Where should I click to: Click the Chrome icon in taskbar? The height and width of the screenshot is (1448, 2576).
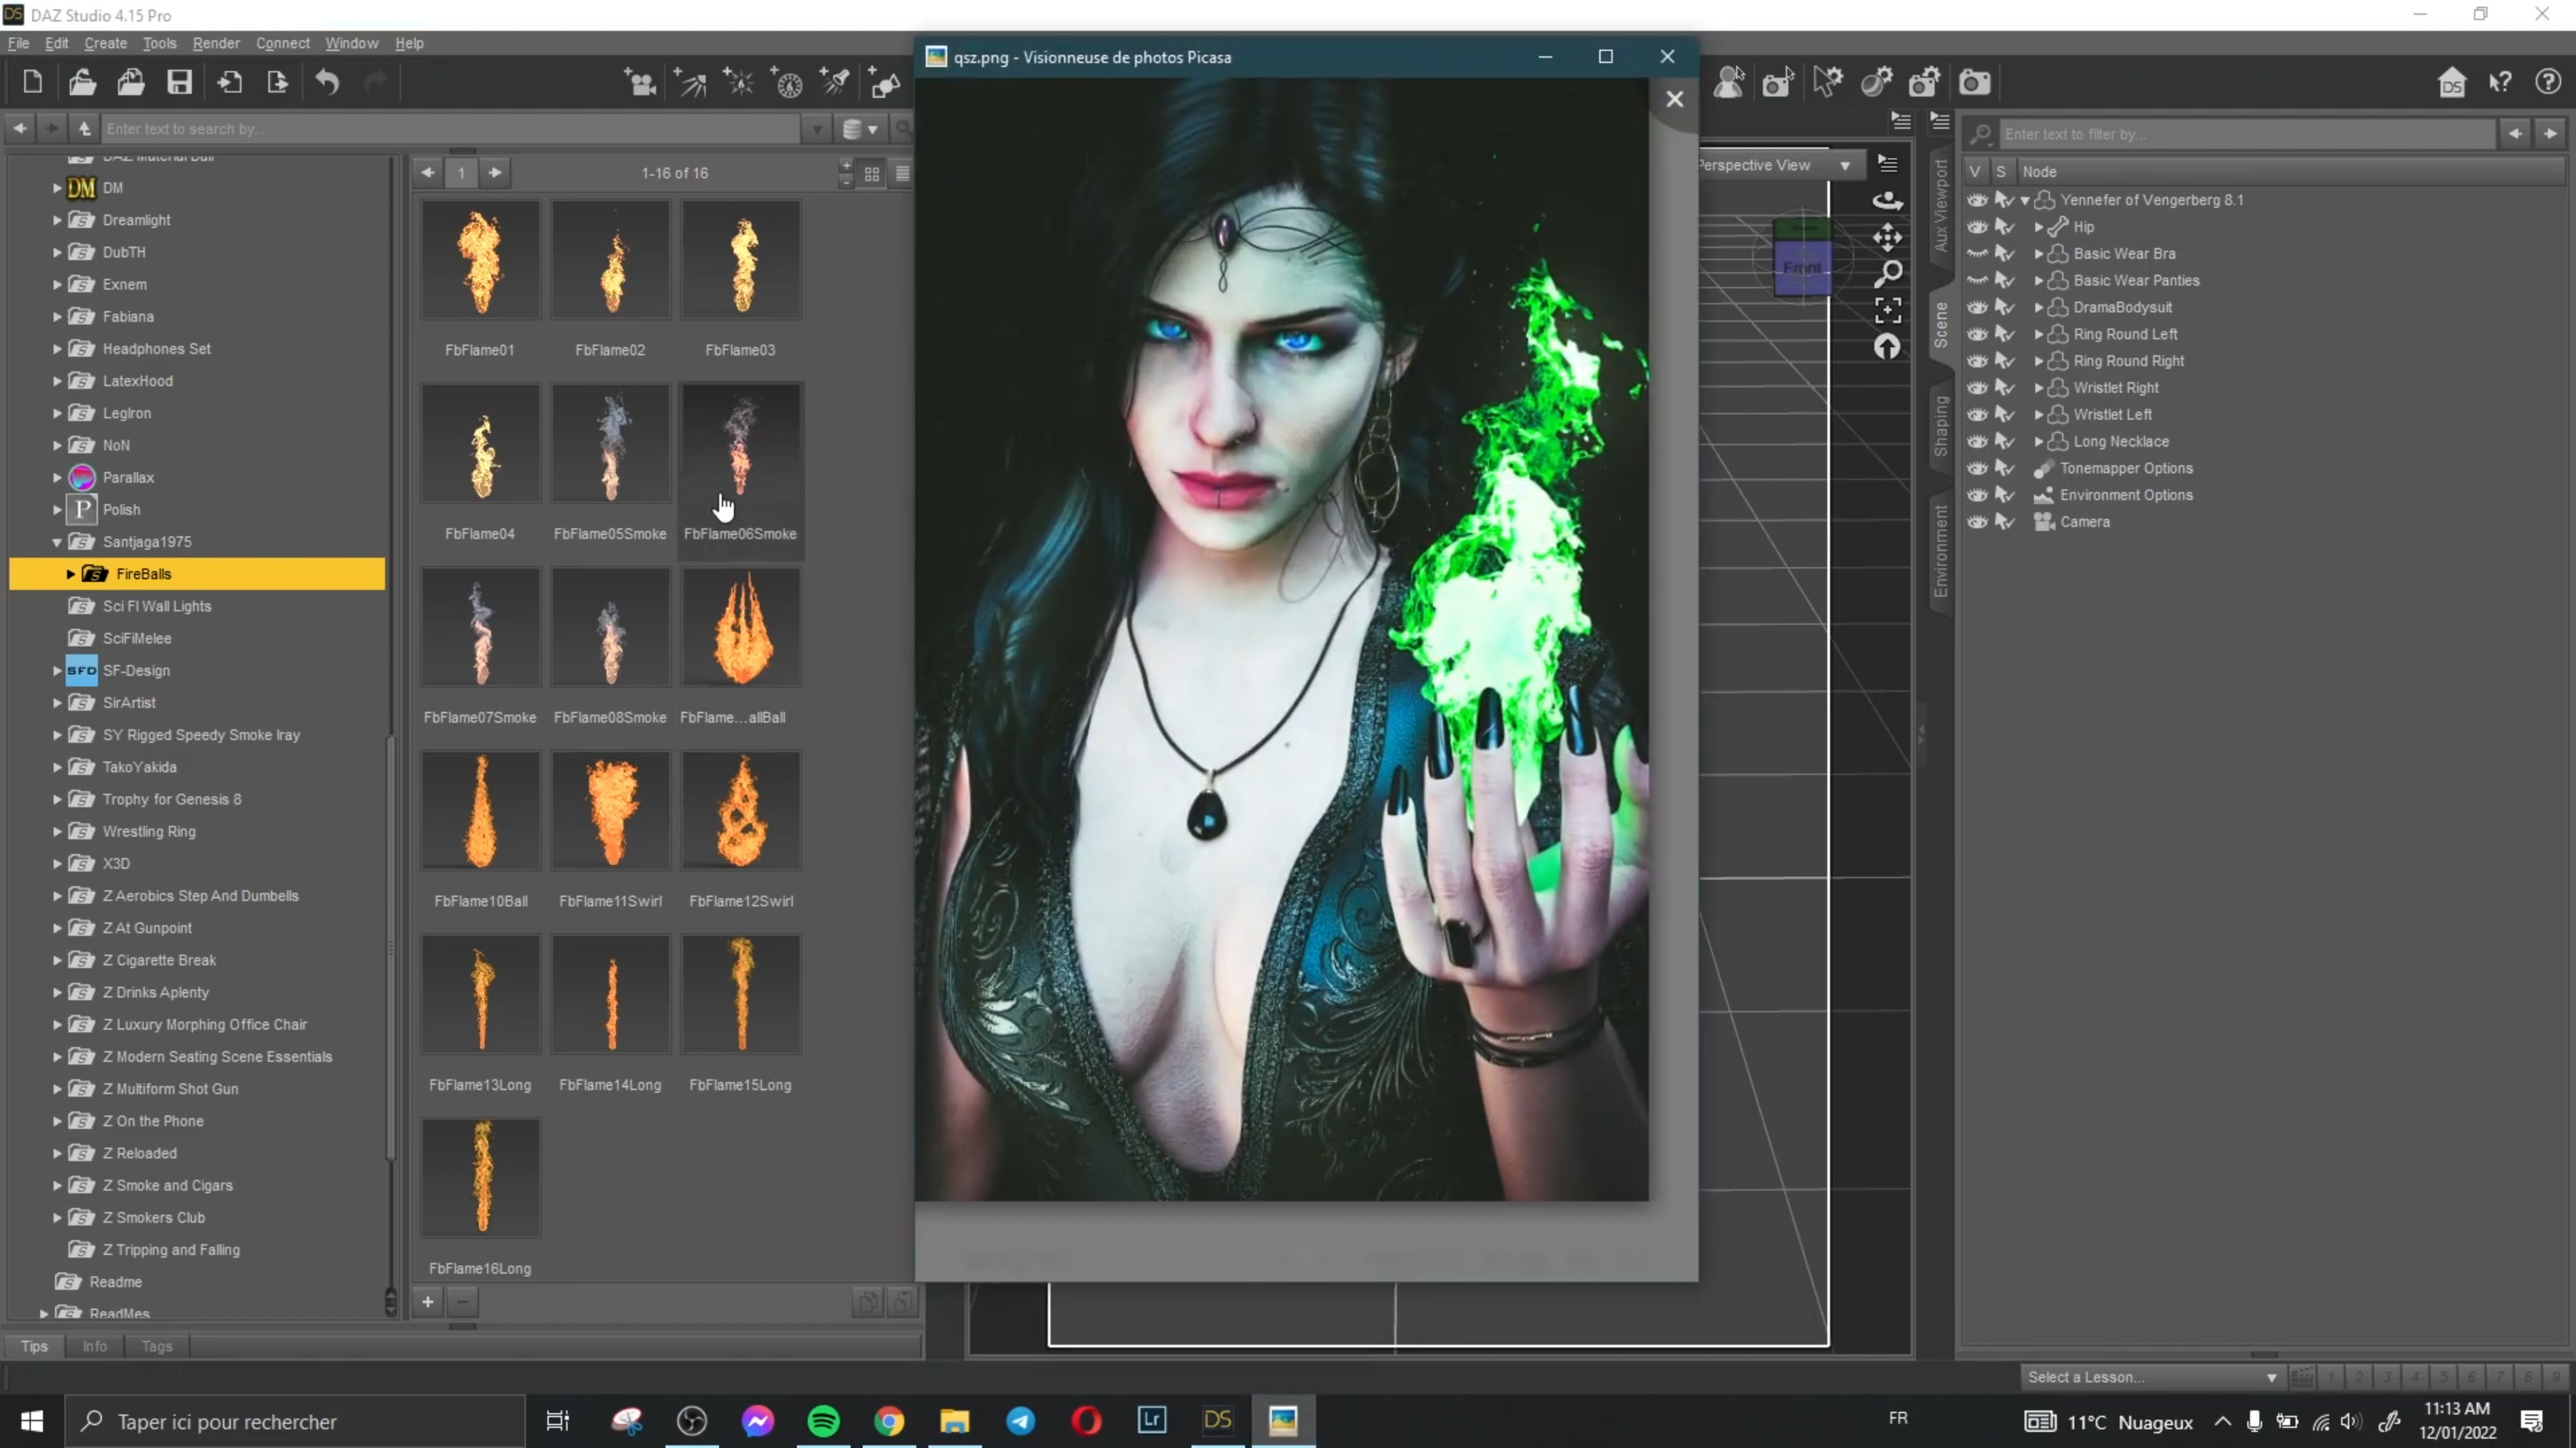point(889,1420)
